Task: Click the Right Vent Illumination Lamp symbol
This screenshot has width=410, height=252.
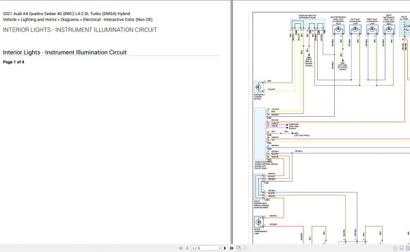Action: coord(372,29)
